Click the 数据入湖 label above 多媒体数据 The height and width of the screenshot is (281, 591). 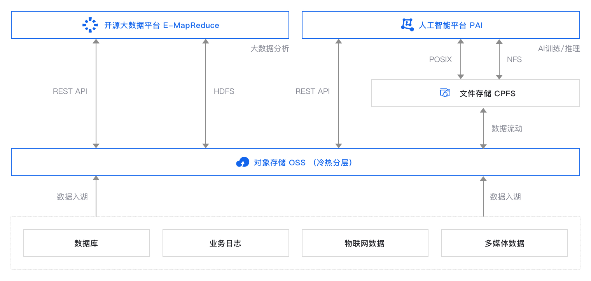point(505,197)
